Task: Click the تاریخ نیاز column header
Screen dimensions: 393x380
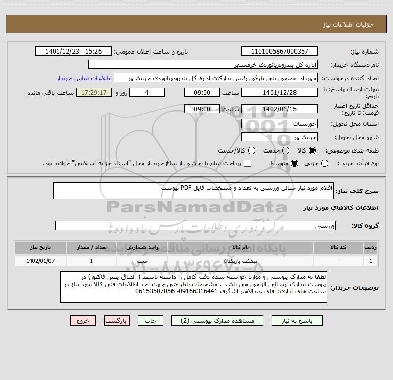Action: coord(40,247)
